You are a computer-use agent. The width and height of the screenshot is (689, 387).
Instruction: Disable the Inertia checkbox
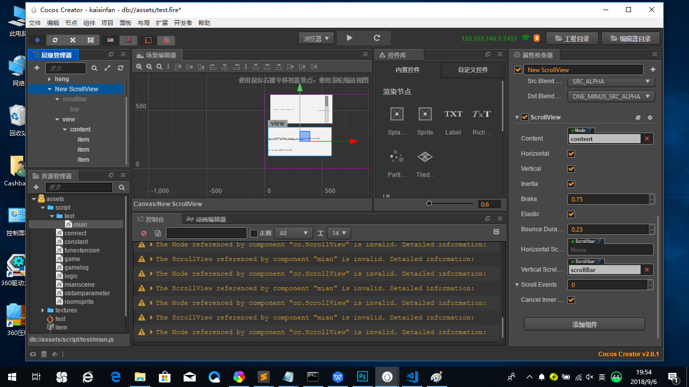(x=571, y=184)
